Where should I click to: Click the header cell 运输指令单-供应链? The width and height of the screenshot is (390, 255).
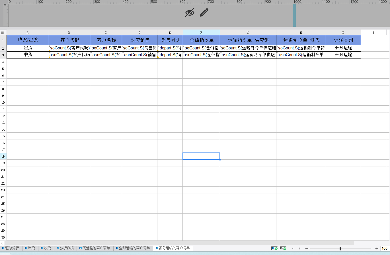[248, 40]
